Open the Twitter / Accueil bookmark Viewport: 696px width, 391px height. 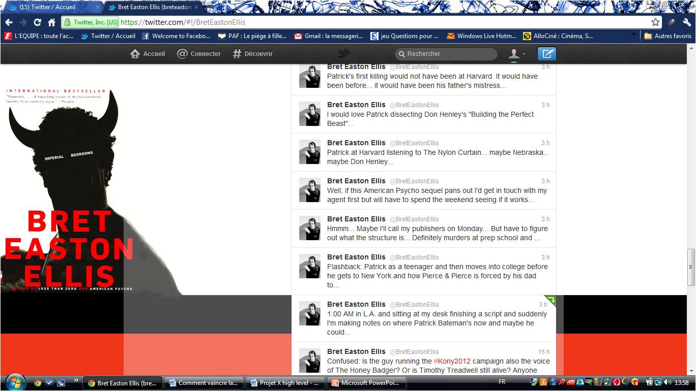pos(108,36)
